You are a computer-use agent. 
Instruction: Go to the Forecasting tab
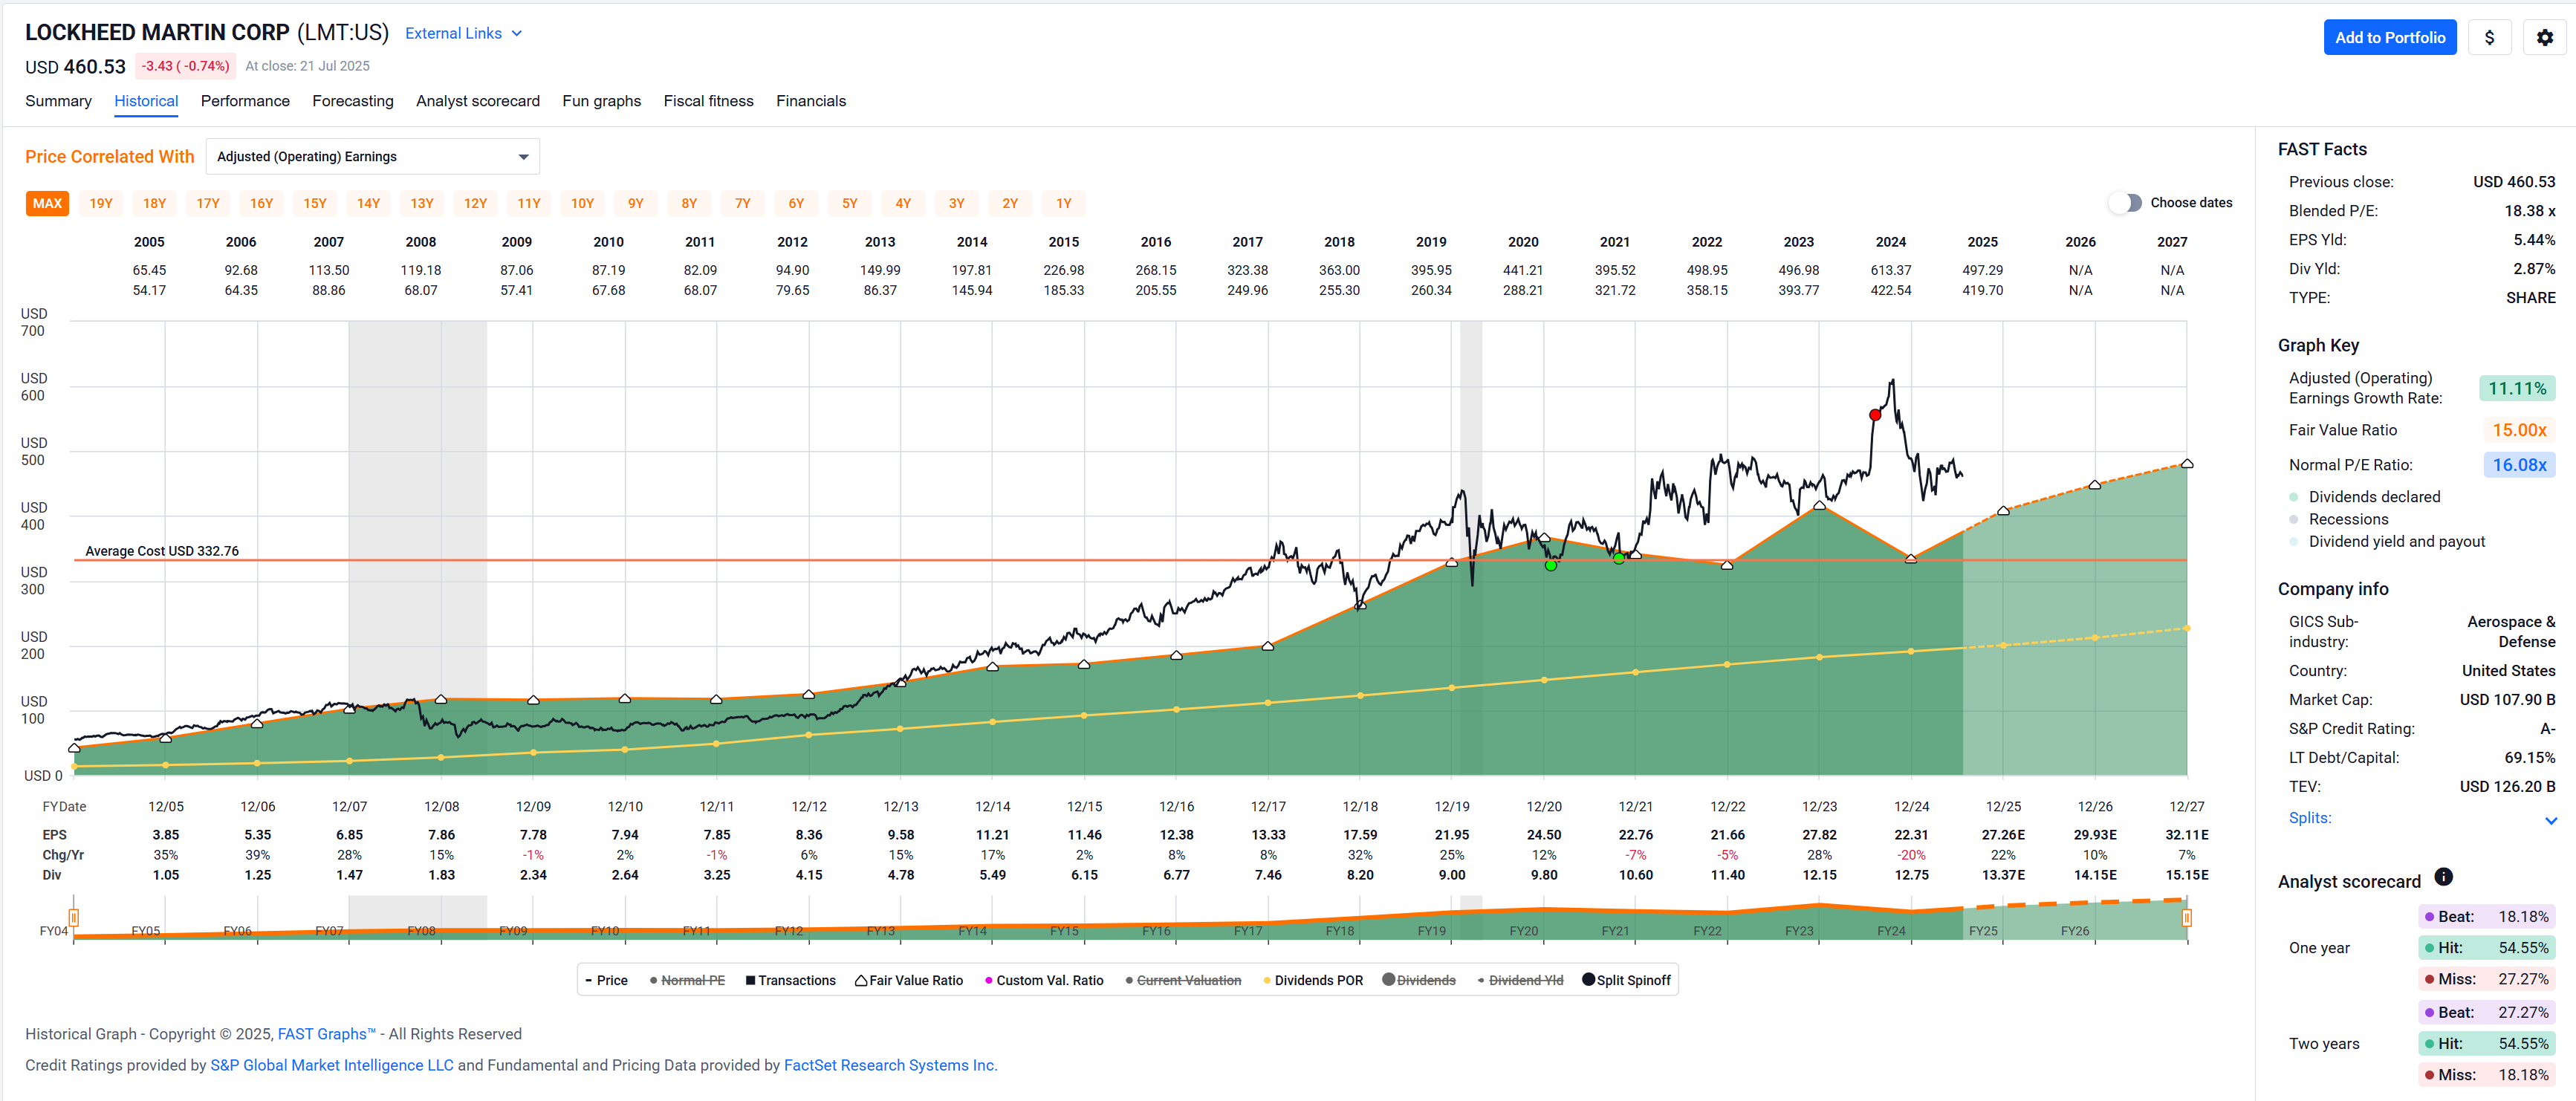353,101
